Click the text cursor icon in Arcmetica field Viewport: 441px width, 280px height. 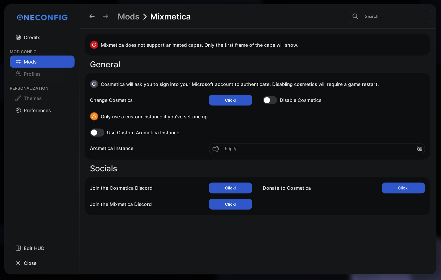(216, 149)
